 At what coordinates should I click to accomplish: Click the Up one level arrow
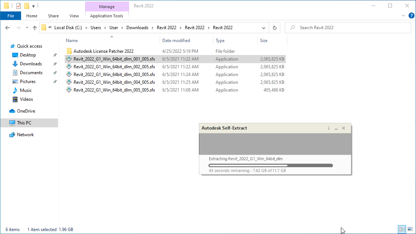[x=35, y=28]
